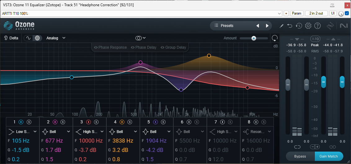
Task: Click the channel minus/plus meter icon
Action: 315,147
